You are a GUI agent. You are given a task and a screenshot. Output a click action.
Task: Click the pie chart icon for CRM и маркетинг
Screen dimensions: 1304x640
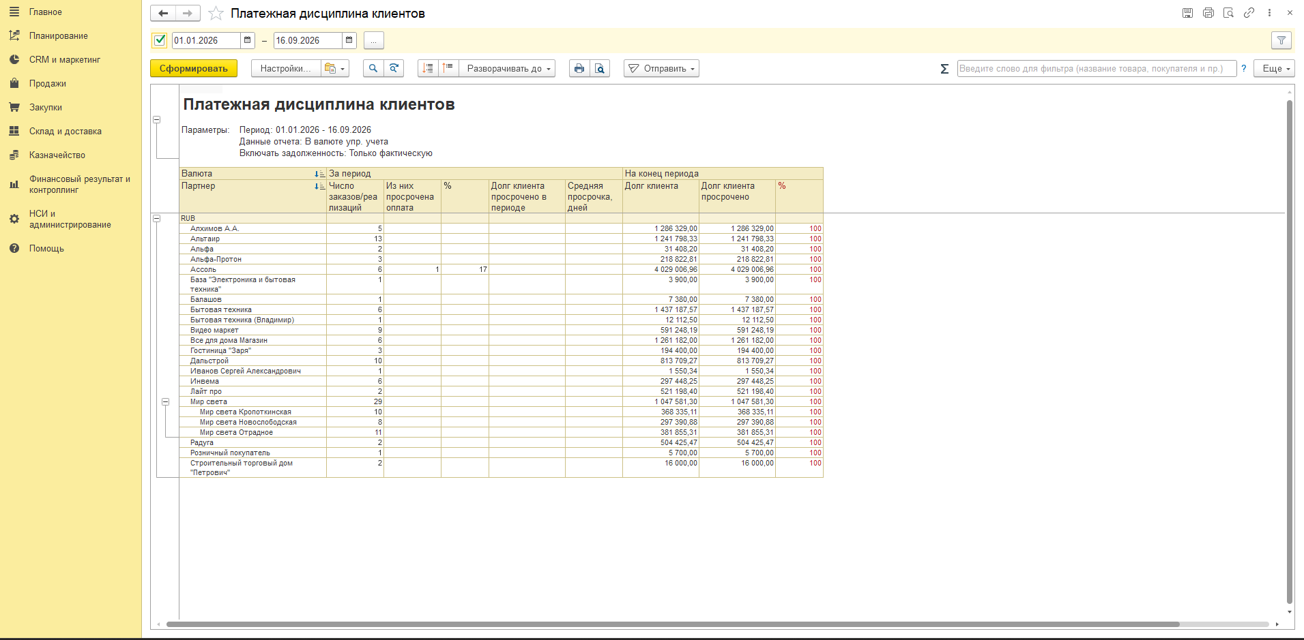click(14, 59)
